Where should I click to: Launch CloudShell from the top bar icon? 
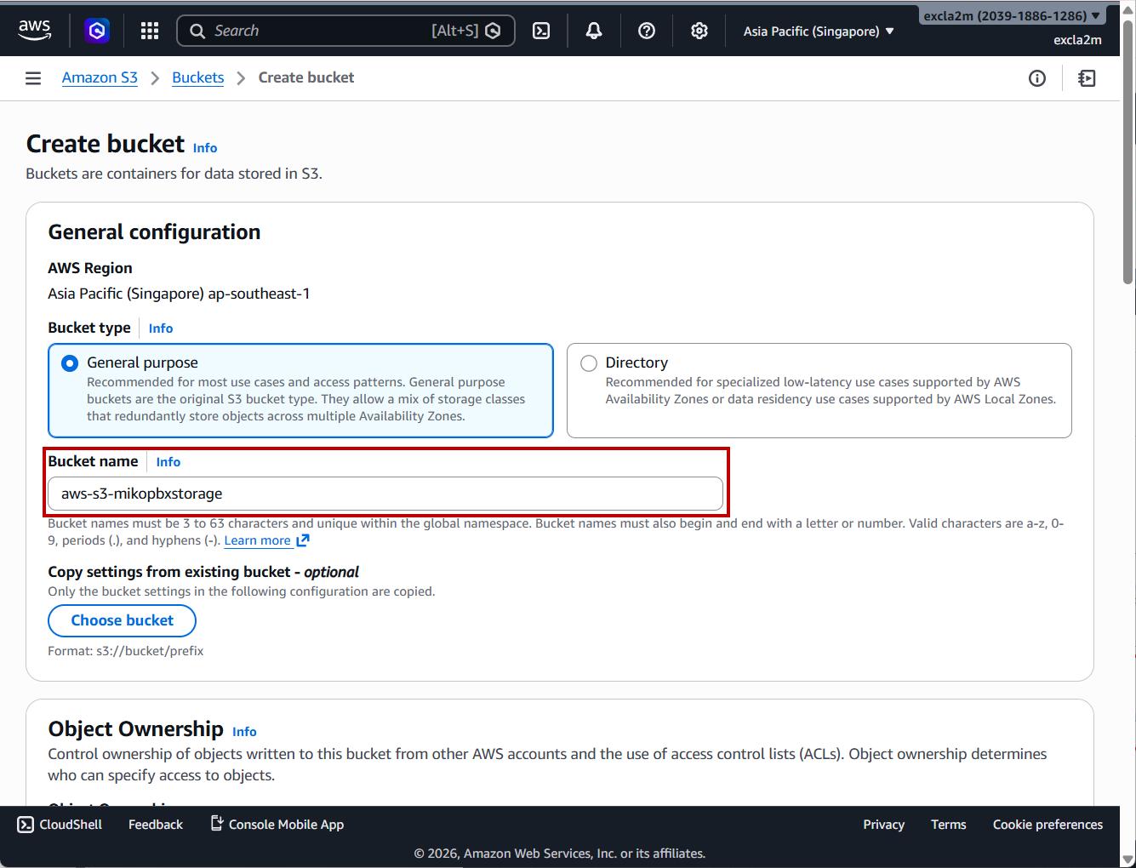pyautogui.click(x=541, y=31)
